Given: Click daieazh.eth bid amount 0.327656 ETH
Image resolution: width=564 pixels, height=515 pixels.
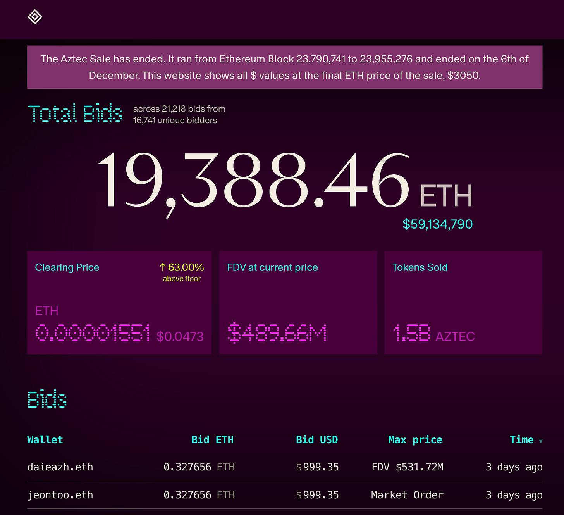Looking at the screenshot, I should 199,467.
